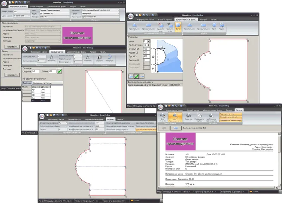Screen dimensions: 282x203
Task: Open Дополнительные формы tab in the arc window
Action: tap(186, 20)
